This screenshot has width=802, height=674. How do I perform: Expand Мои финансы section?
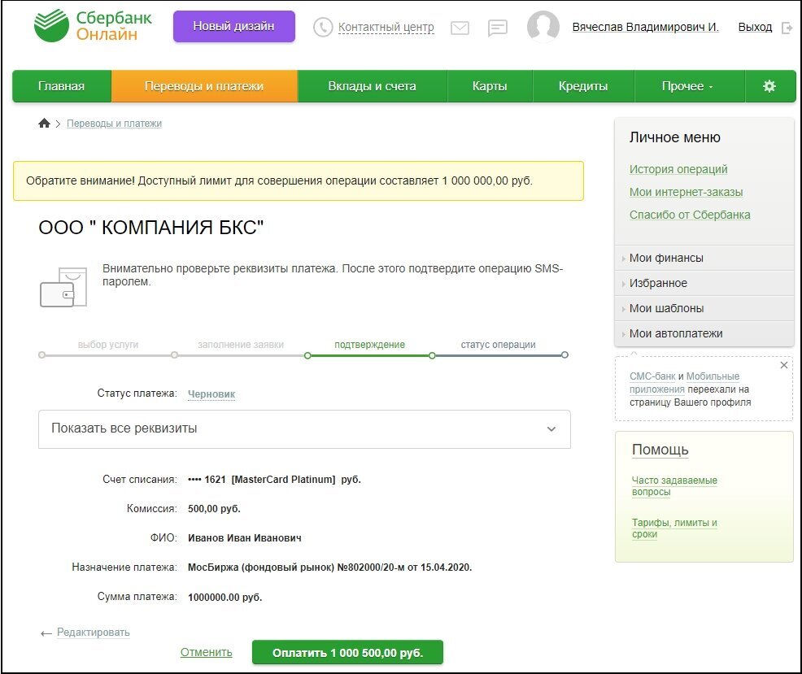click(704, 258)
